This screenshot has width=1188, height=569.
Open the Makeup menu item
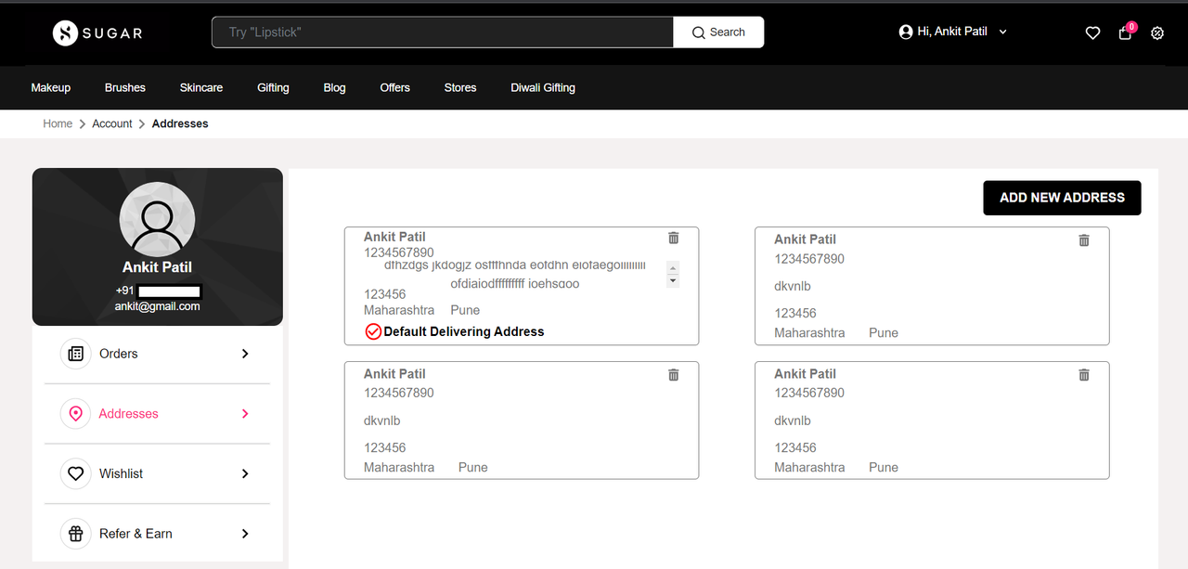point(50,87)
